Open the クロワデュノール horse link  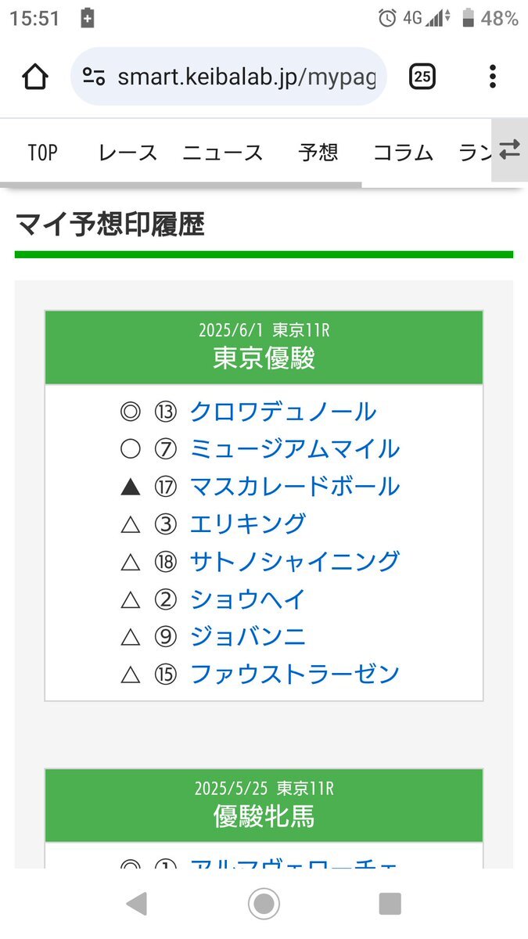(283, 412)
